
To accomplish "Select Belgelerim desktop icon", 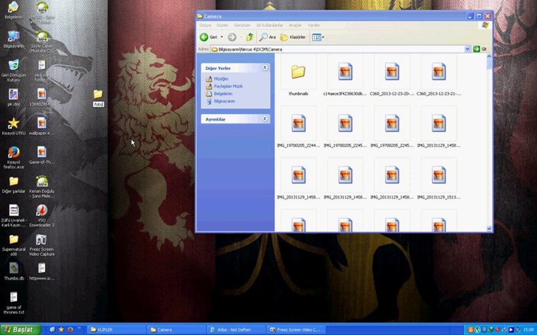I will click(x=14, y=10).
